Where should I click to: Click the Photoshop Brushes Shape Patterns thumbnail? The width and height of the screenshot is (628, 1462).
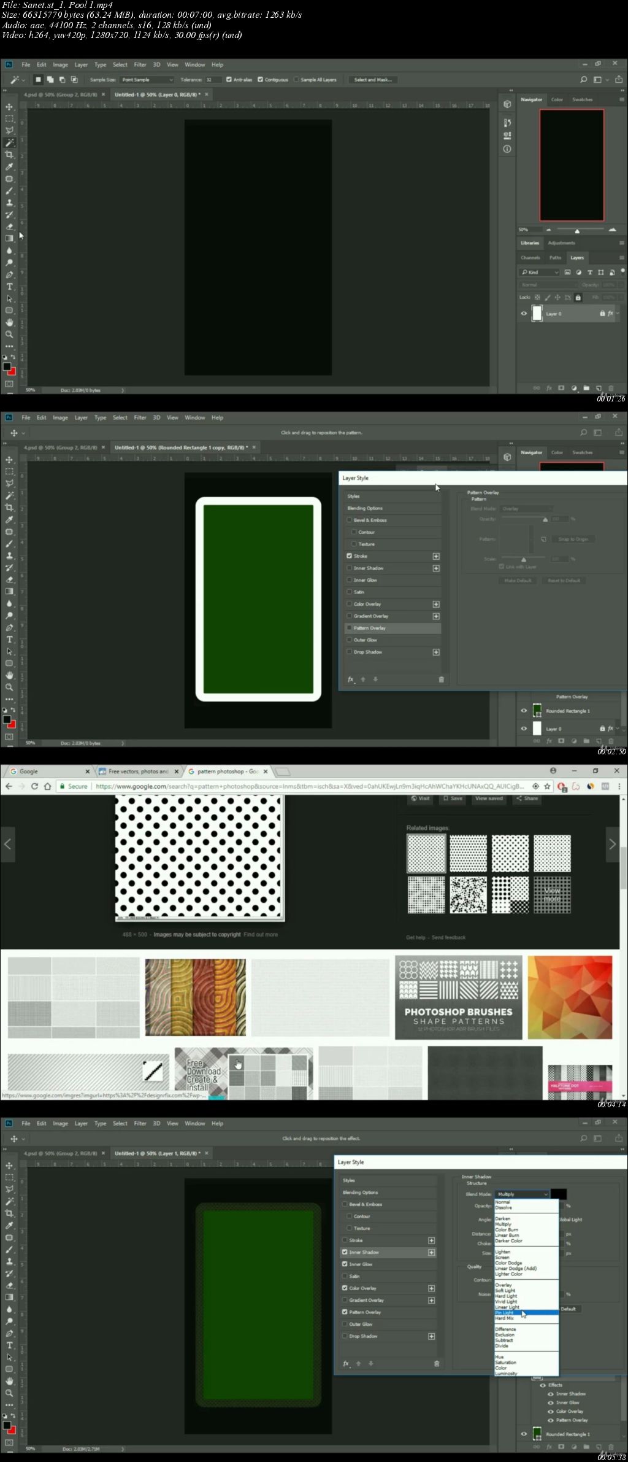tap(458, 997)
